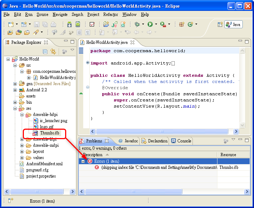Select project.properties file
This screenshot has height=208, width=254.
[41, 176]
